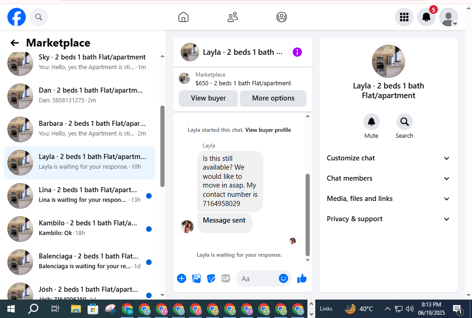Viewport: 472px width, 318px height.
Task: Open the Facebook logo home link
Action: (x=17, y=17)
